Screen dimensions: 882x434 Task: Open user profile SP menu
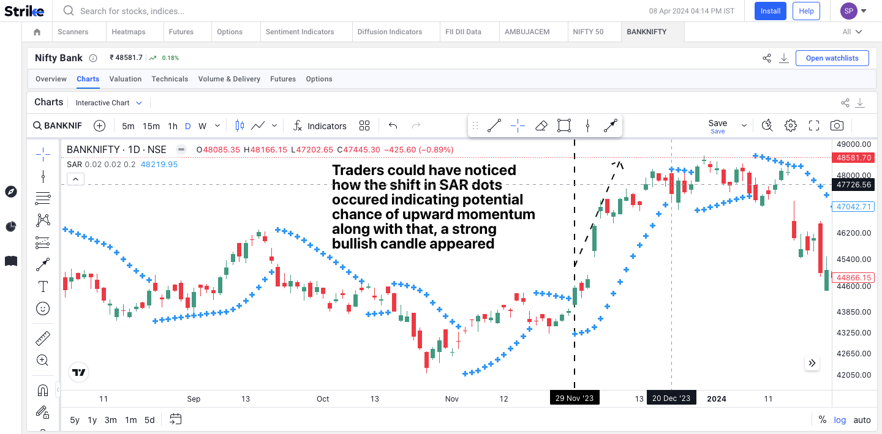[854, 10]
